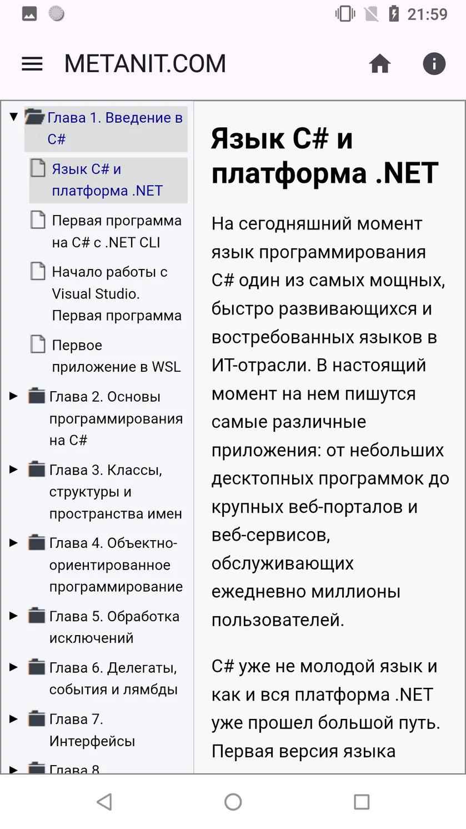Expand Глава 6 with its arrow
Image resolution: width=466 pixels, height=829 pixels.
point(14,667)
